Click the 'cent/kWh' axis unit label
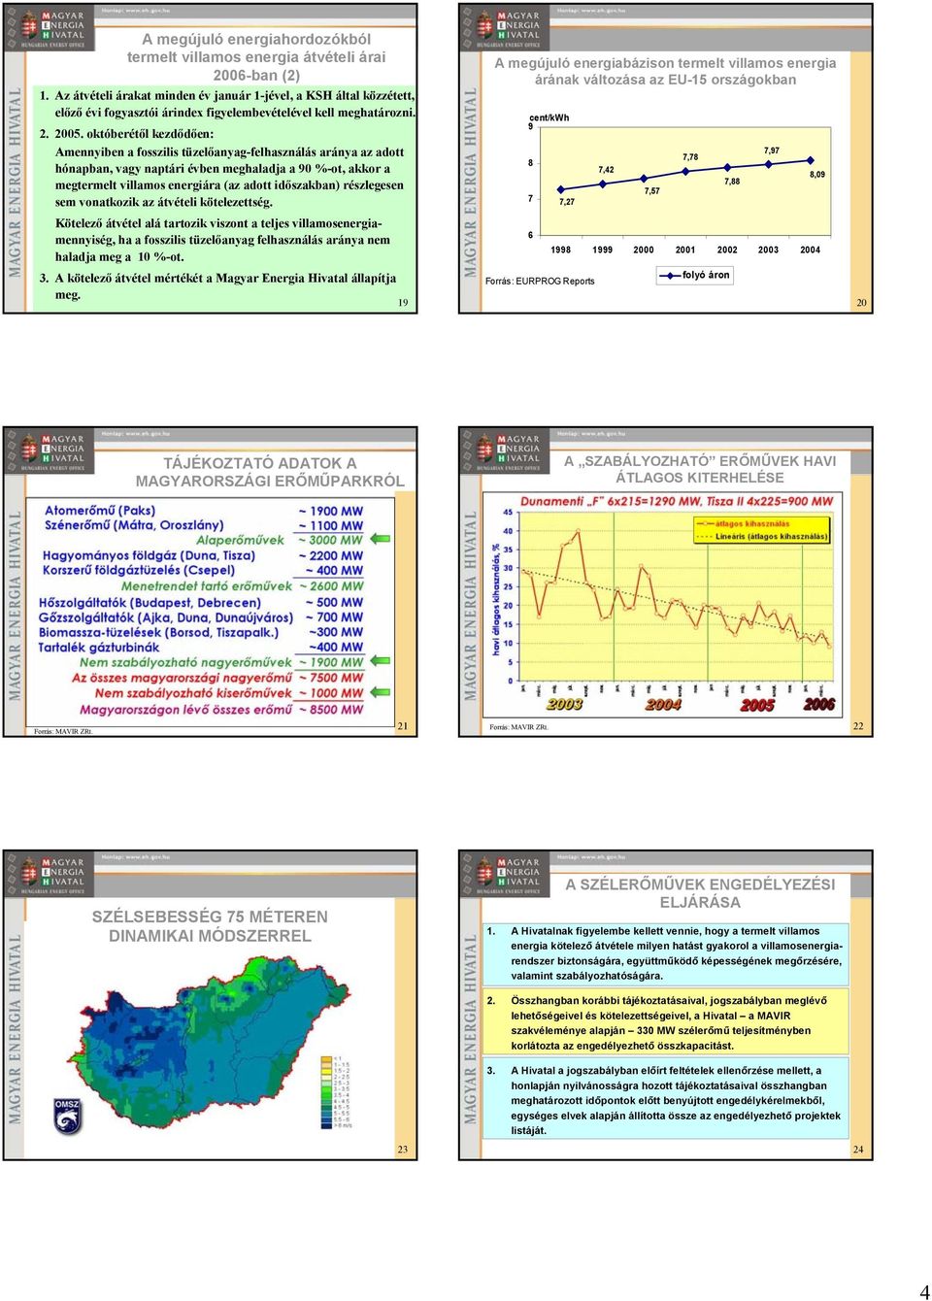 coord(549,117)
